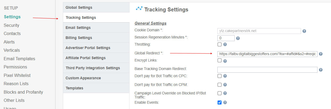
Task: Uncheck the Enable Events checkbox
Action: pos(220,102)
